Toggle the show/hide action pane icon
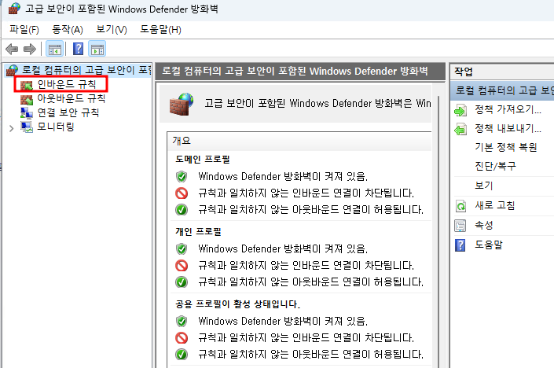Screen dimensions: 554x368 [x=97, y=49]
